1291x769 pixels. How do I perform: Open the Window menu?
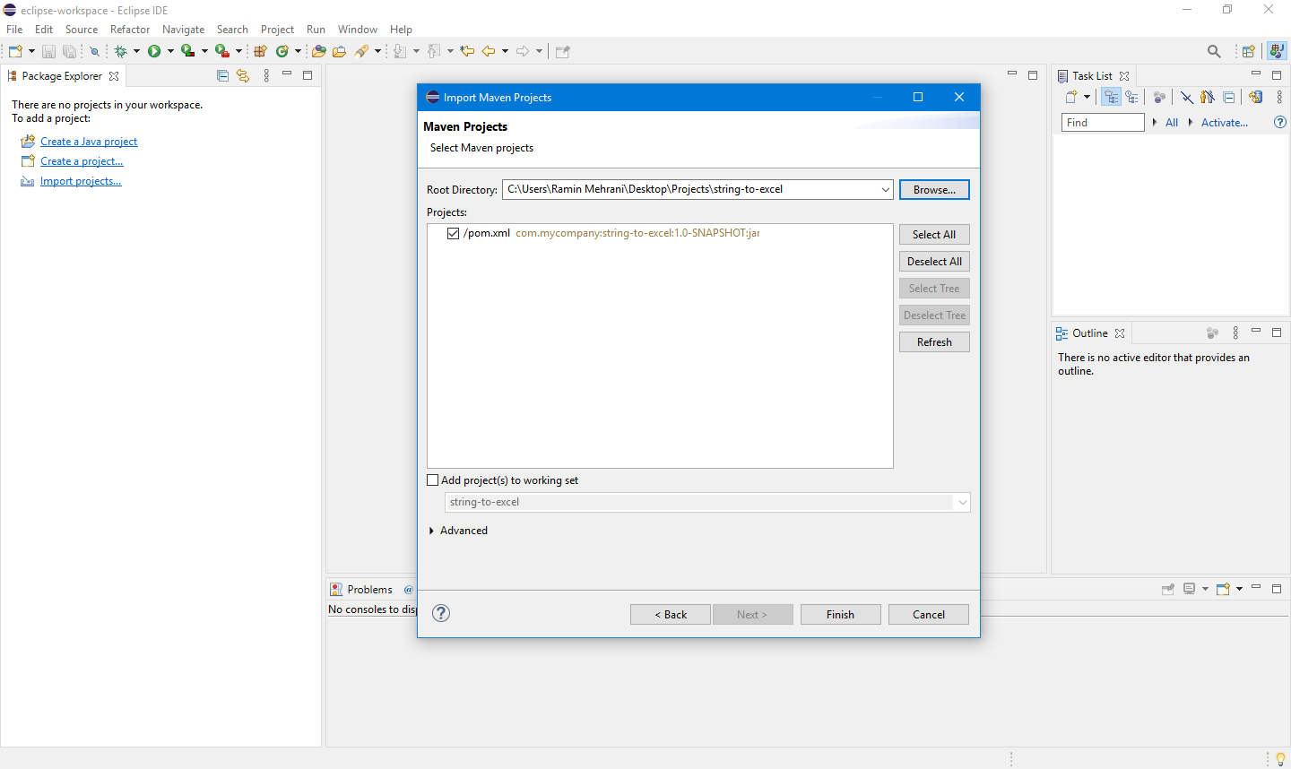(x=357, y=30)
